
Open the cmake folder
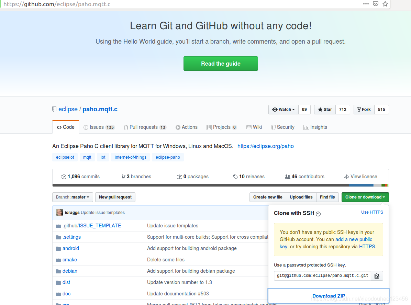pyautogui.click(x=70, y=260)
